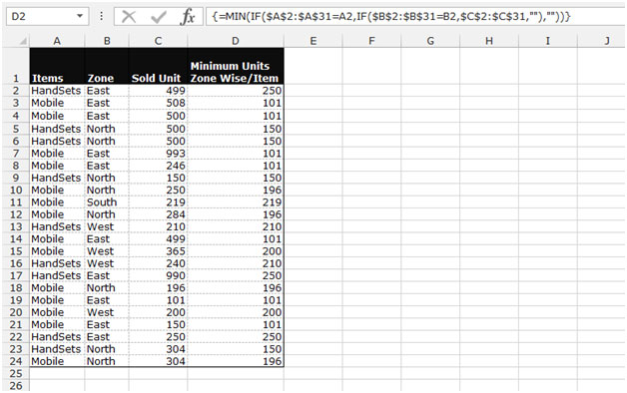Open Insert Function fx dialog

point(188,17)
